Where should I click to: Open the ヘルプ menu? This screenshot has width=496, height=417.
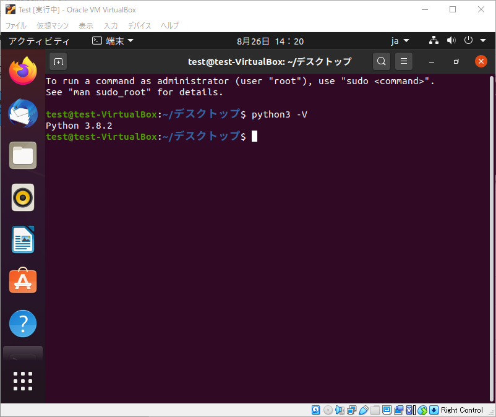click(x=170, y=25)
